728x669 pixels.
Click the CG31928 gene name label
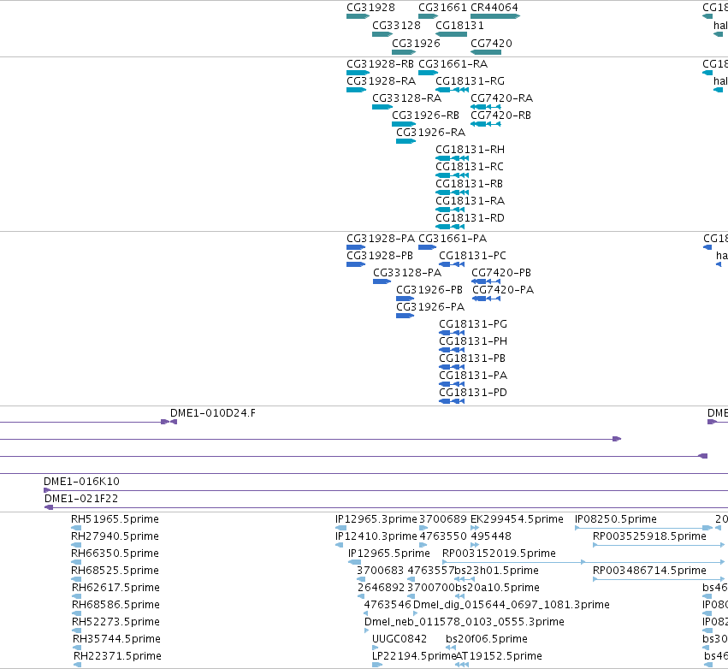[x=370, y=8]
